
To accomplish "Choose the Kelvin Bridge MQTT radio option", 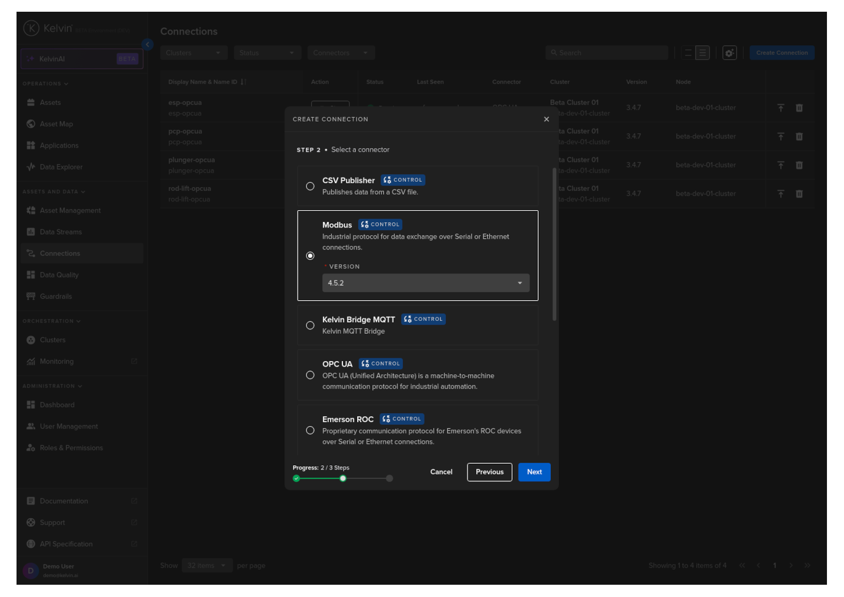I will (x=310, y=326).
